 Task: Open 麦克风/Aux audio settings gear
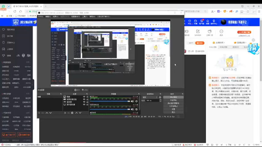[x=137, y=101]
